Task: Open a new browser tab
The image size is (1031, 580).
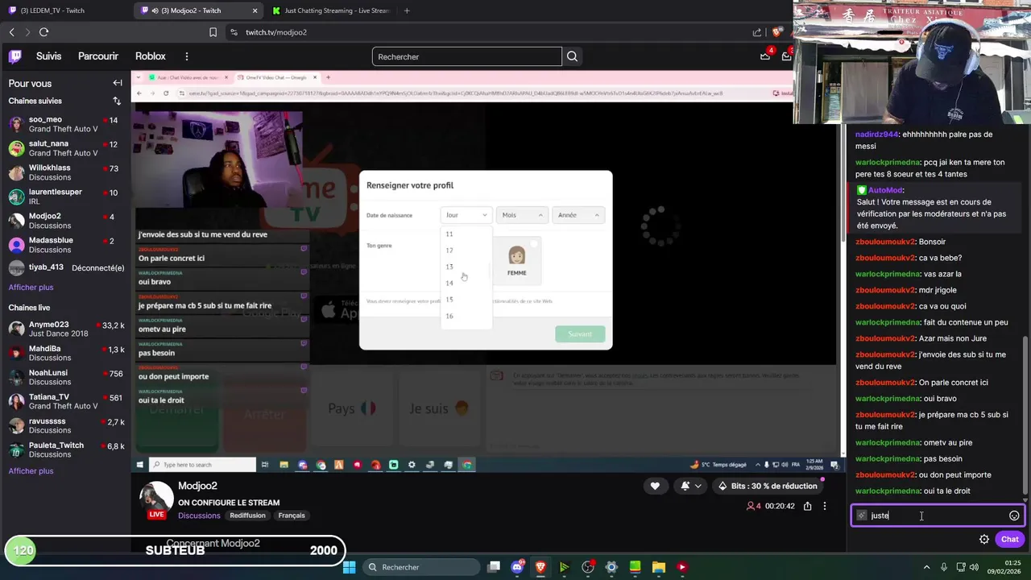Action: click(407, 10)
